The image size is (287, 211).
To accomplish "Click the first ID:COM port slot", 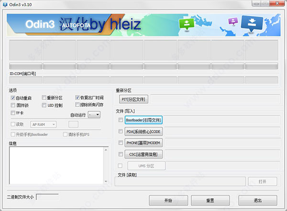I will [x=26, y=80].
